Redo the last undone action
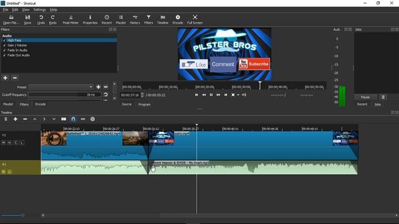This screenshot has width=399, height=224. click(52, 19)
